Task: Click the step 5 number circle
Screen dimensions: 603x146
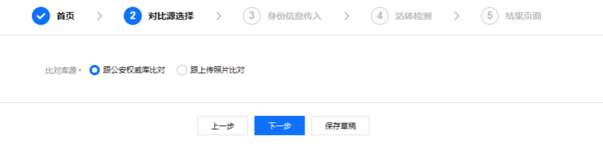Action: tap(490, 16)
